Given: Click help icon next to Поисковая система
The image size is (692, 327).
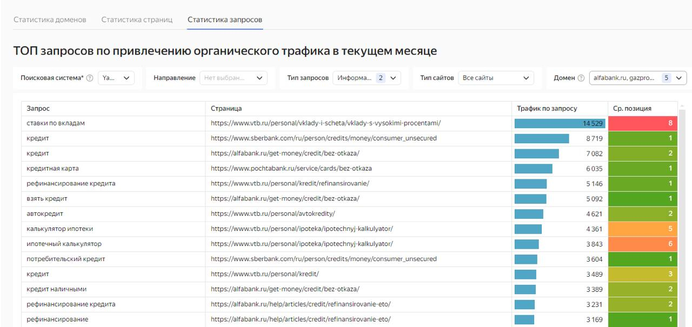Looking at the screenshot, I should 90,78.
